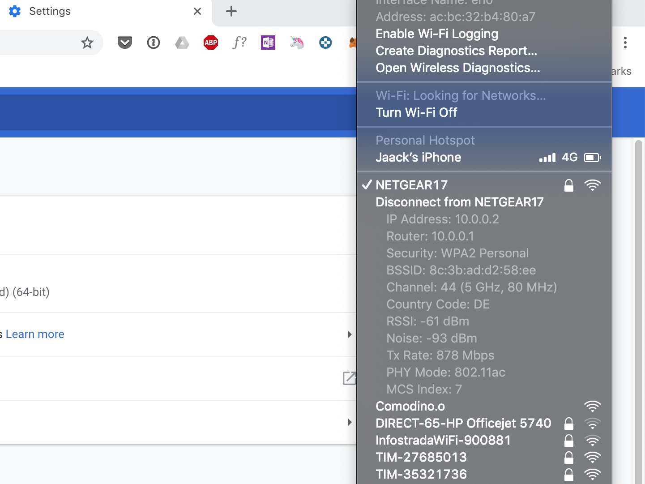
Task: Select the checked NETGEAR17 network
Action: point(412,185)
